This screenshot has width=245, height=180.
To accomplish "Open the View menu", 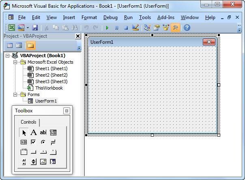I will [52, 17].
